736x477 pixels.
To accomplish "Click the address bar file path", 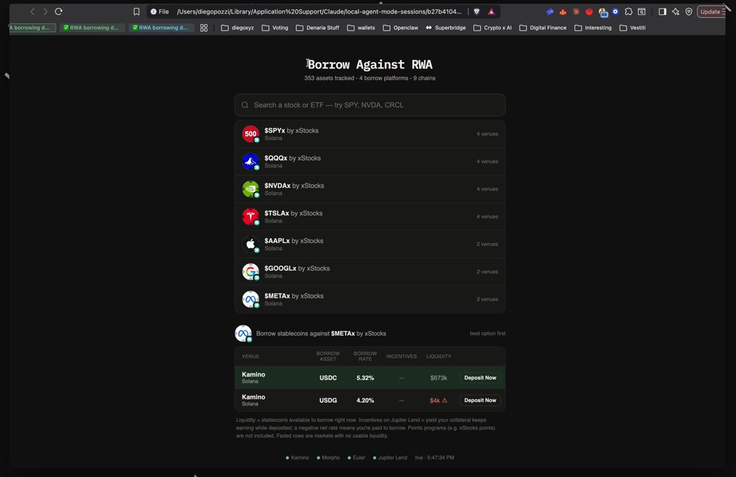I will pos(319,12).
